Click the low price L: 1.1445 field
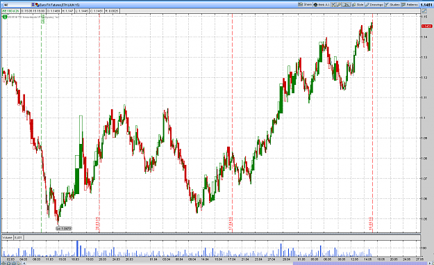The image size is (434, 265). click(82, 11)
